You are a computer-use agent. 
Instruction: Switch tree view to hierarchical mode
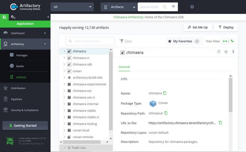(232, 41)
